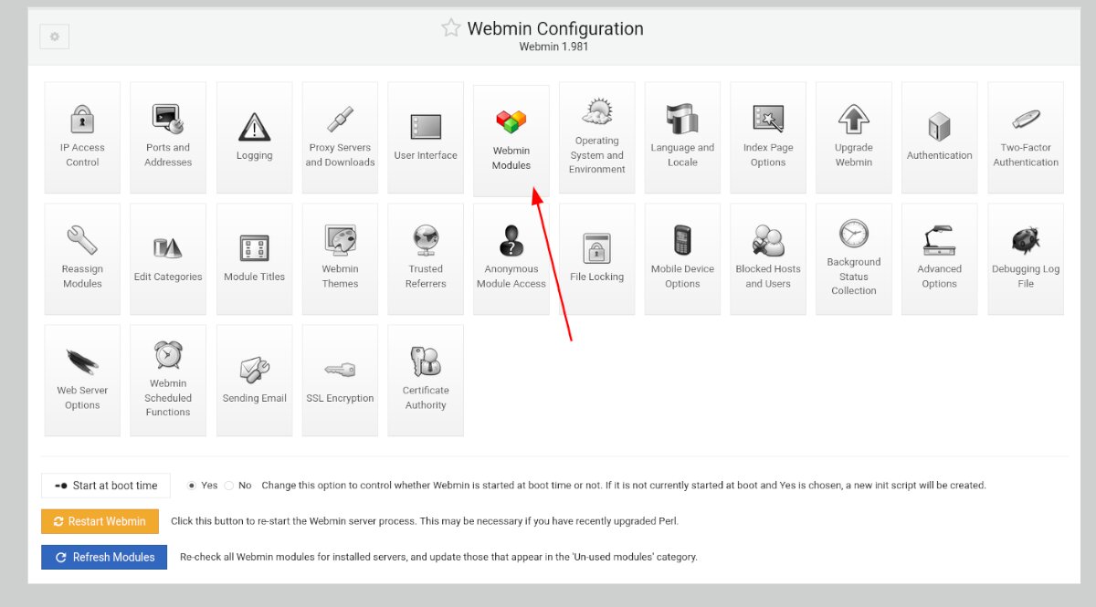Open User Interface settings
Screen dimensions: 1096x607
[x=426, y=137]
